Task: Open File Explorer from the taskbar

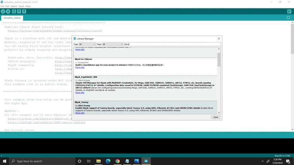Action: tap(99, 161)
